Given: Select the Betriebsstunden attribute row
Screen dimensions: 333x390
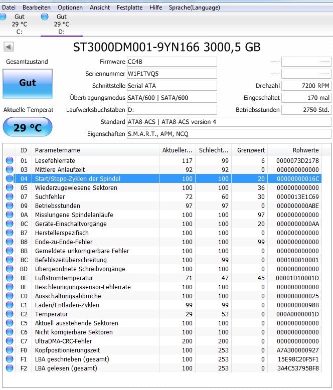Looking at the screenshot, I should (163, 206).
